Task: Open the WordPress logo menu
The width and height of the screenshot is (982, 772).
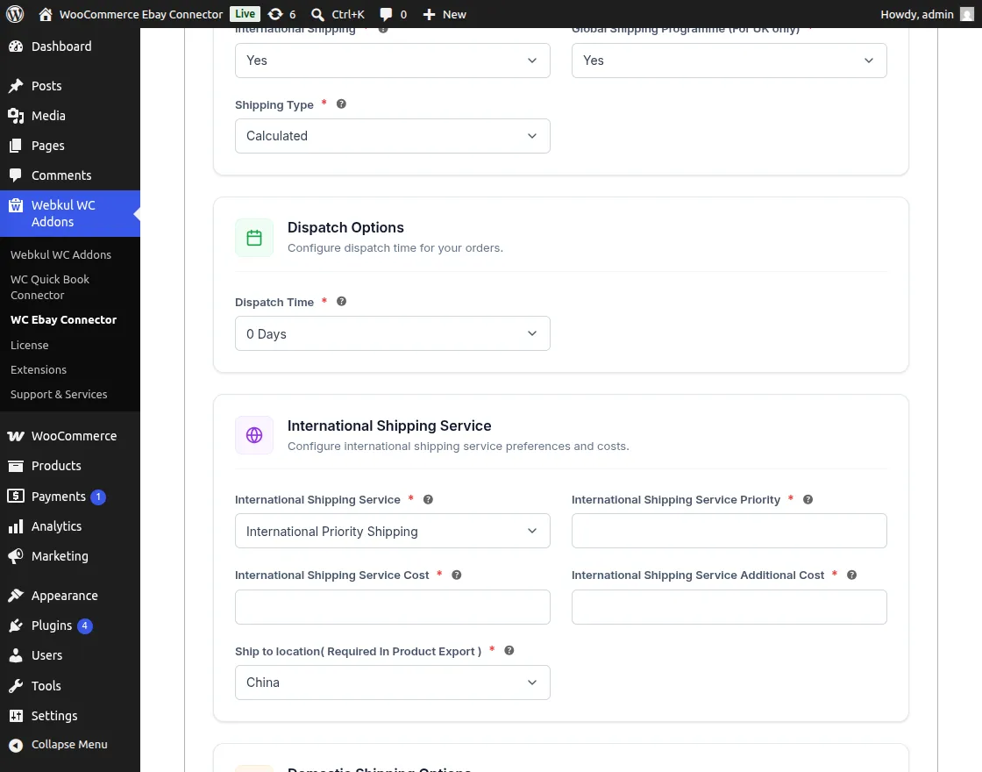Action: pyautogui.click(x=15, y=14)
